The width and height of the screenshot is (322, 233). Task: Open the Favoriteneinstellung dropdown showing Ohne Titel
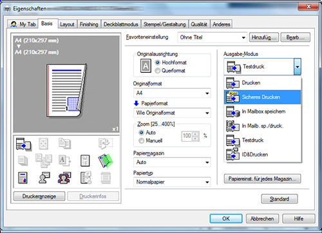pyautogui.click(x=213, y=37)
